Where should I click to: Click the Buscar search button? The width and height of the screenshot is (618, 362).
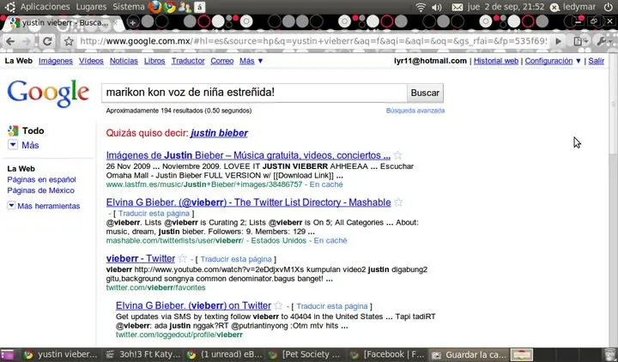click(x=425, y=93)
